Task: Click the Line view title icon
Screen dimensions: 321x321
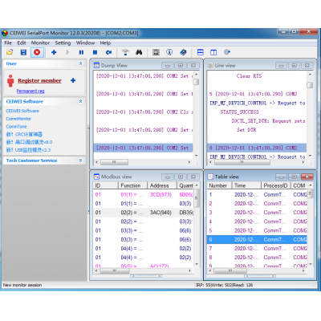Action: 210,65
